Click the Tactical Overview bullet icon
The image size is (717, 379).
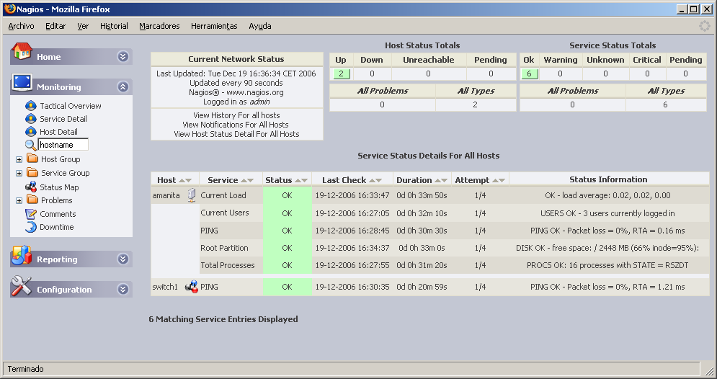[x=31, y=106]
